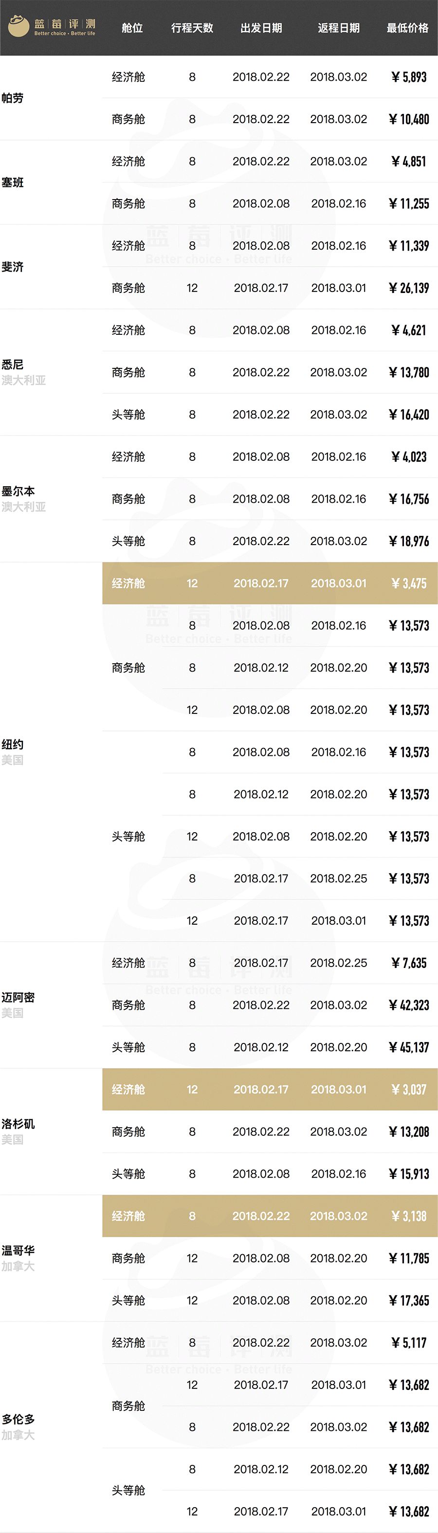
Task: Click destination label 多伦多
Action: 18,1419
